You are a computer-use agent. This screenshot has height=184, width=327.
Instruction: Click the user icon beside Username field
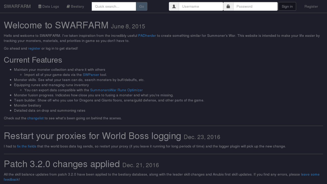174,6
